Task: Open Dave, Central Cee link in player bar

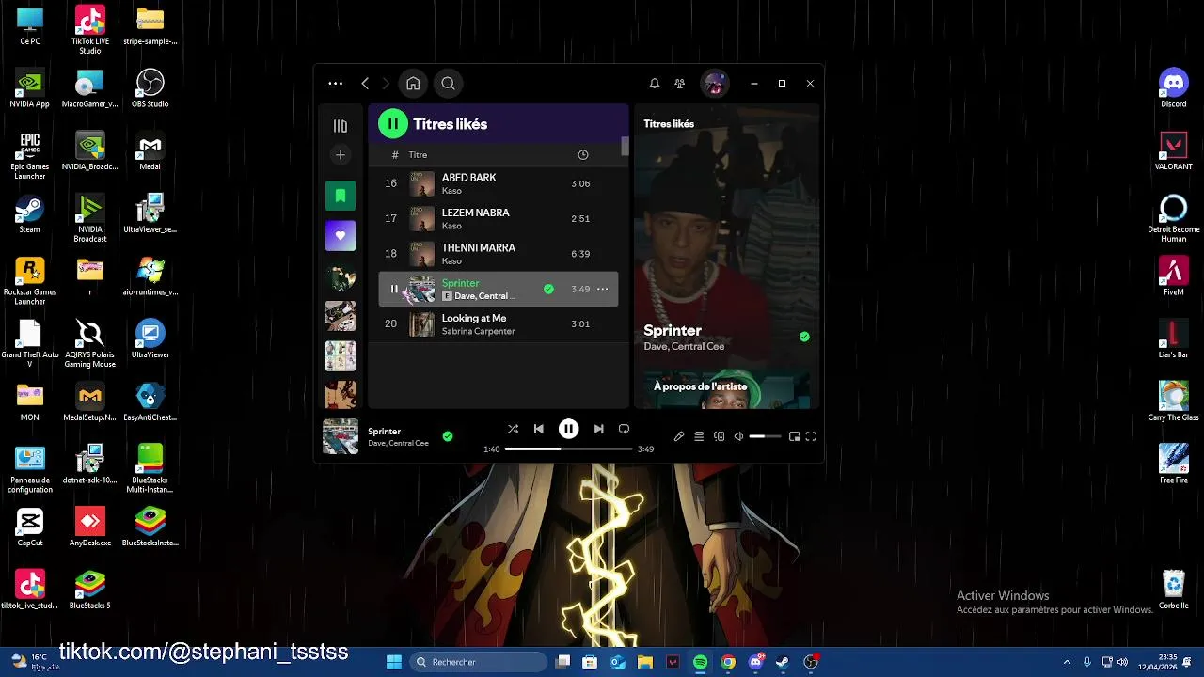Action: (398, 444)
